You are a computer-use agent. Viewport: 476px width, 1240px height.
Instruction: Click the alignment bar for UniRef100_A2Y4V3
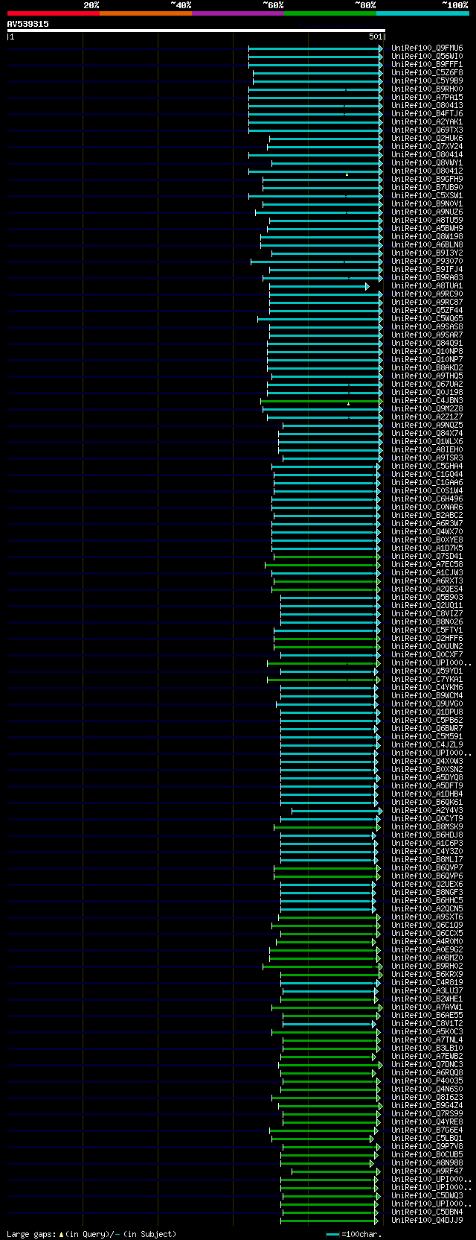337,811
